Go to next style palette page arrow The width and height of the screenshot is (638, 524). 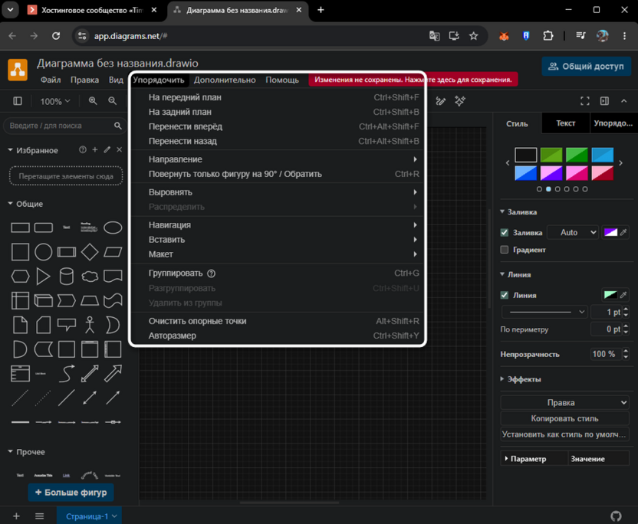(620, 163)
